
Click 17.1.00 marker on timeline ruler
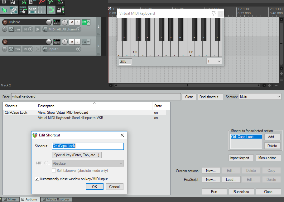pyautogui.click(x=244, y=9)
